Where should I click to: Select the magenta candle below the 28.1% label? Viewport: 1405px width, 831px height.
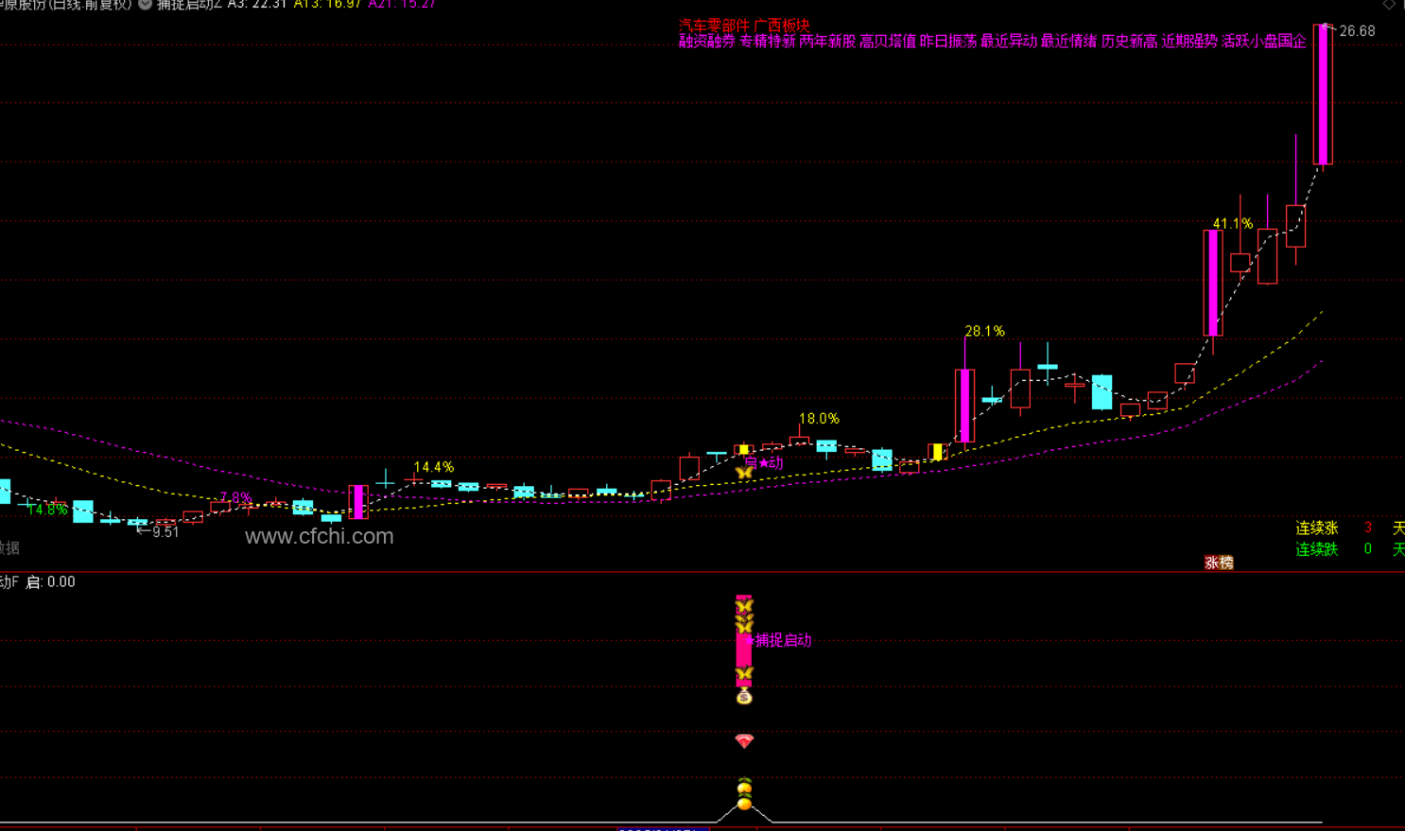coord(964,406)
